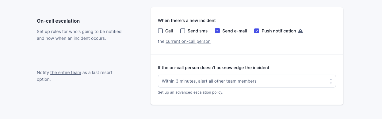This screenshot has width=382, height=119.
Task: Click the warning triangle beside Push notification
Action: tap(300, 31)
